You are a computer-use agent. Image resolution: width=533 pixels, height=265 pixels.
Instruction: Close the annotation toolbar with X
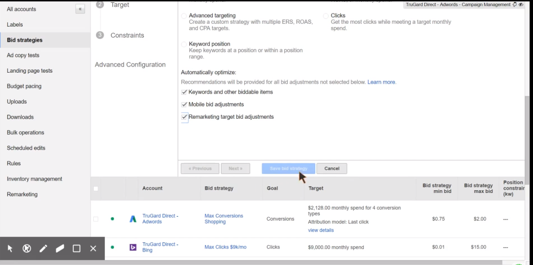pyautogui.click(x=93, y=248)
